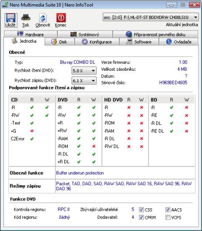The height and width of the screenshot is (231, 202).
Task: Click the red cross for CD +G read
Action: [x=32, y=131]
